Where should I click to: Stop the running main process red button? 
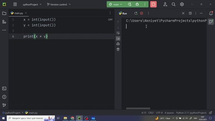[x=153, y=4]
